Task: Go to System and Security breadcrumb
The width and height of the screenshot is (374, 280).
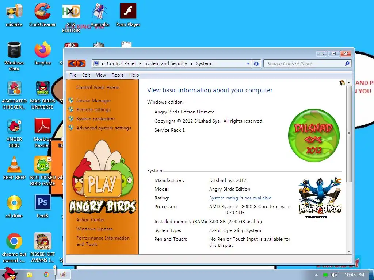Action: (166, 63)
